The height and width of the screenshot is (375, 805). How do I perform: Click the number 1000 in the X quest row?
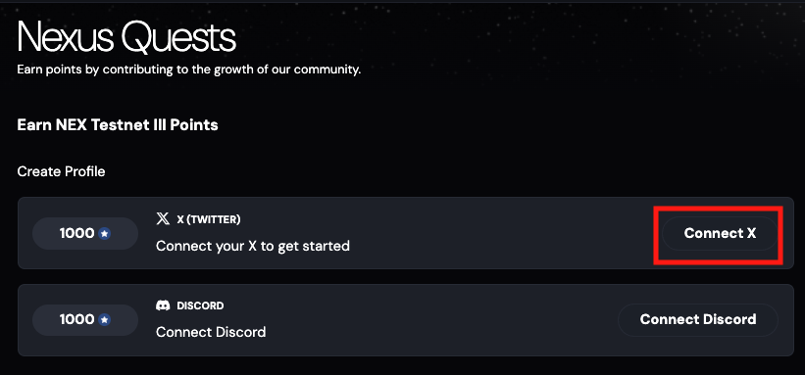(x=77, y=234)
